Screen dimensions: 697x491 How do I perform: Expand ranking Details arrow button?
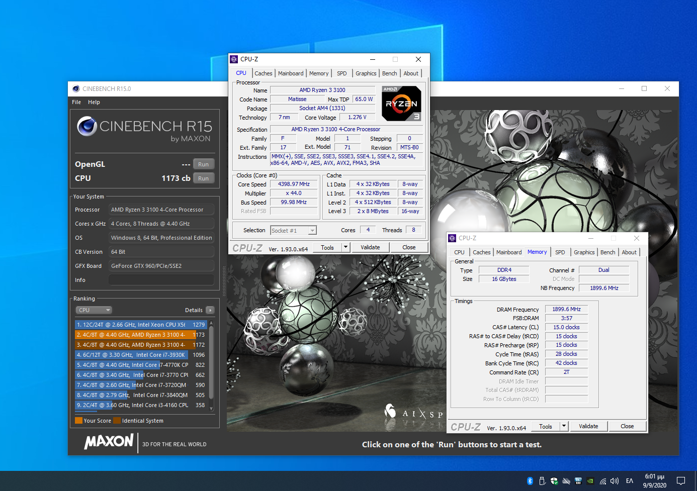coord(210,310)
